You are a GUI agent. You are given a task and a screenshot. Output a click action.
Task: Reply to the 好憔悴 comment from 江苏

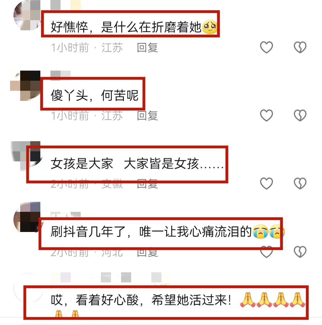click(147, 47)
